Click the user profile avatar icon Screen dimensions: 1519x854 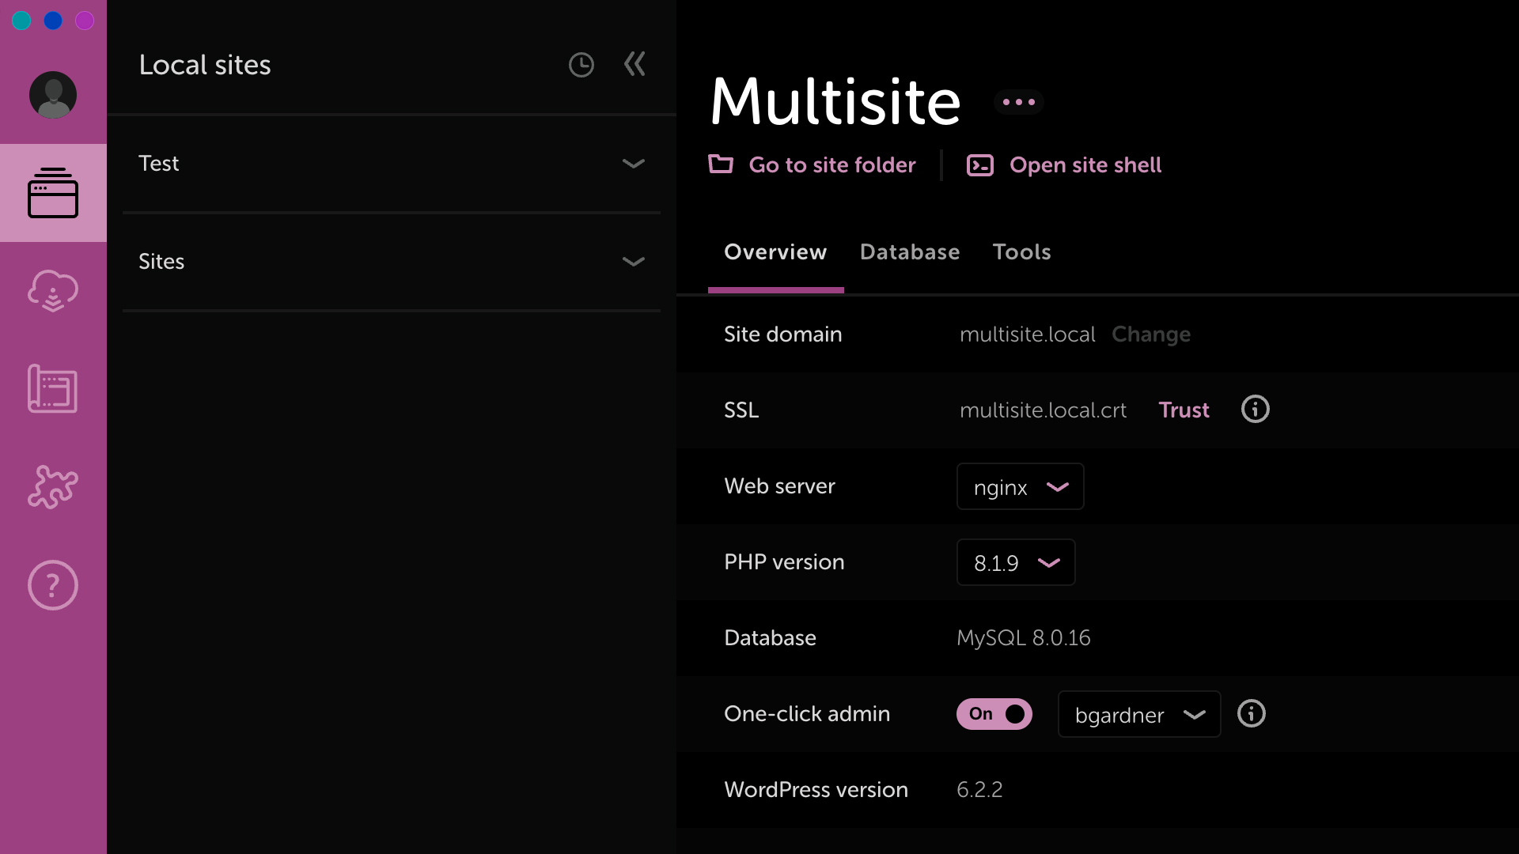(53, 95)
